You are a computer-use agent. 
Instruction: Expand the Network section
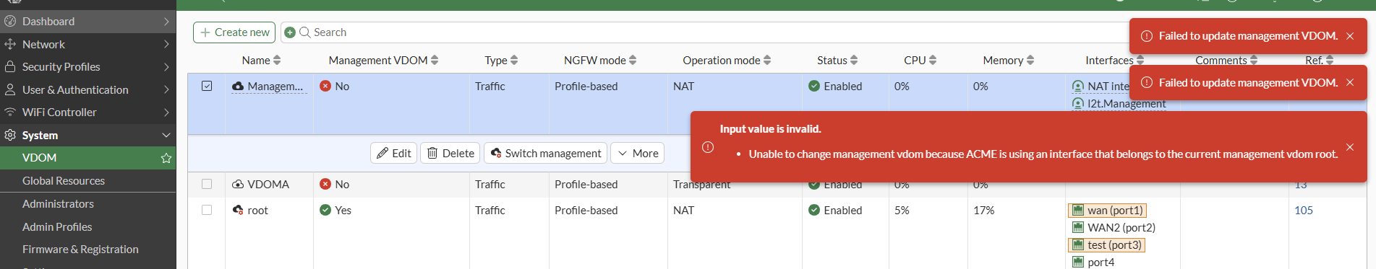point(87,44)
